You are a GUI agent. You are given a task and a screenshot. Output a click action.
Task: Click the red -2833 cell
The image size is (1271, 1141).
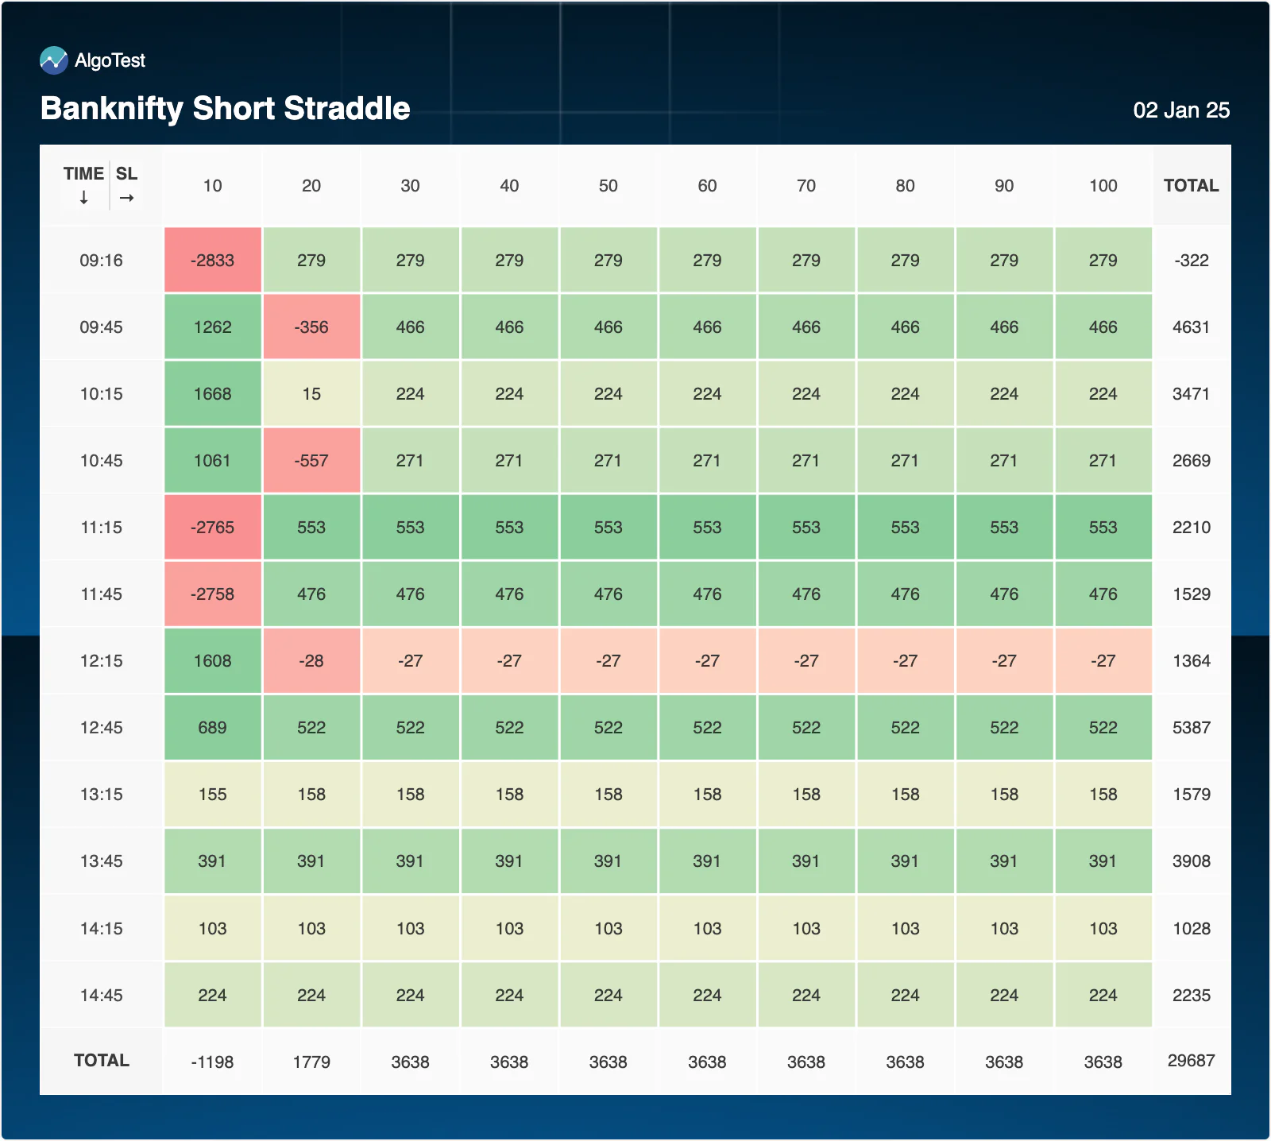tap(212, 260)
